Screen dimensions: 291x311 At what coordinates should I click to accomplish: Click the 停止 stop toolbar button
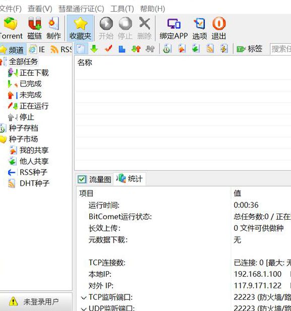pyautogui.click(x=125, y=28)
